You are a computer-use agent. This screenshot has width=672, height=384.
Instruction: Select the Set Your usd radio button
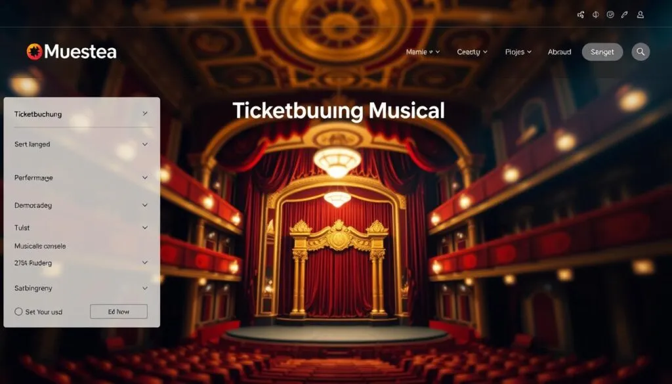18,312
